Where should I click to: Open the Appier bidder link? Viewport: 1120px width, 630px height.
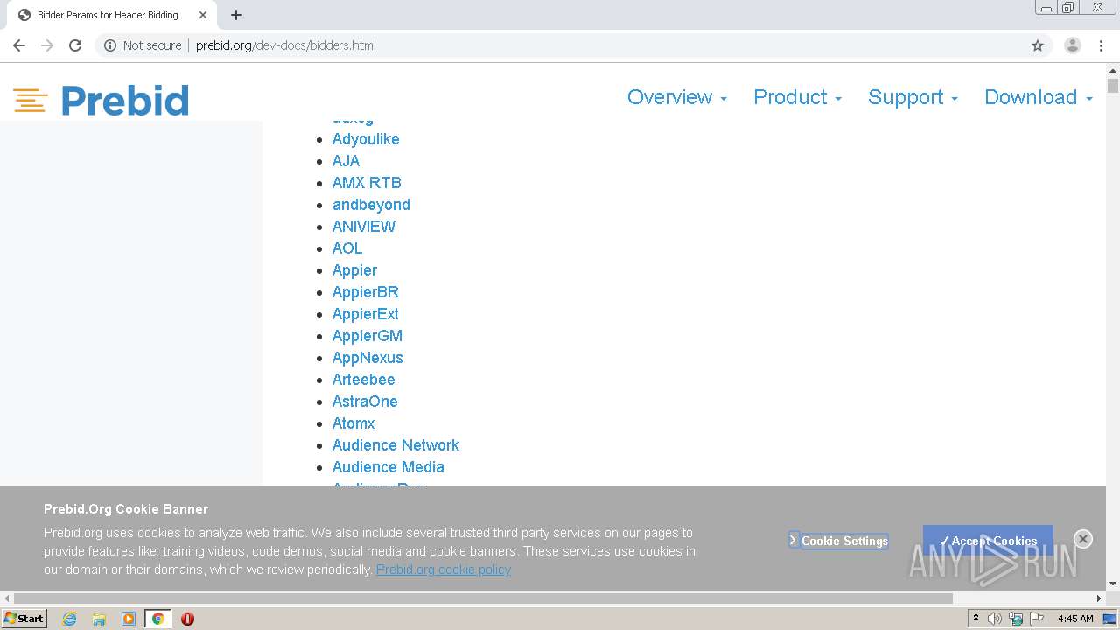point(354,270)
